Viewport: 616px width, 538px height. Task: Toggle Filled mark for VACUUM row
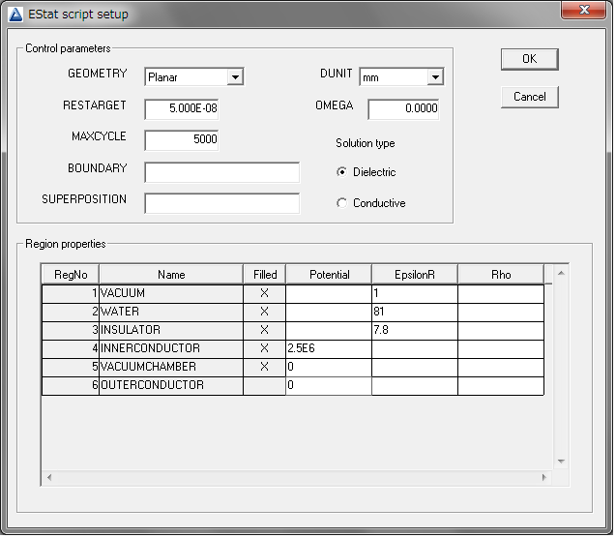tap(264, 293)
